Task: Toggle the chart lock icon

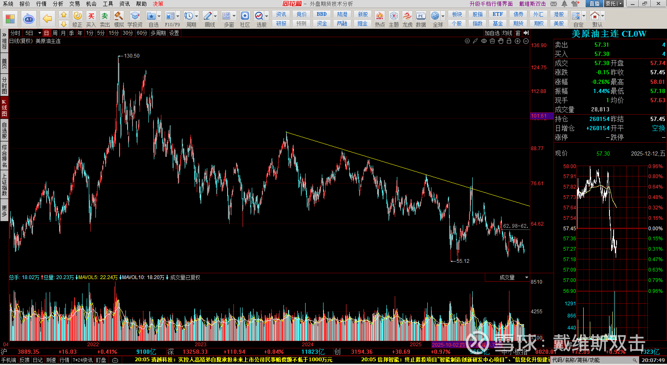Action: click(509, 41)
